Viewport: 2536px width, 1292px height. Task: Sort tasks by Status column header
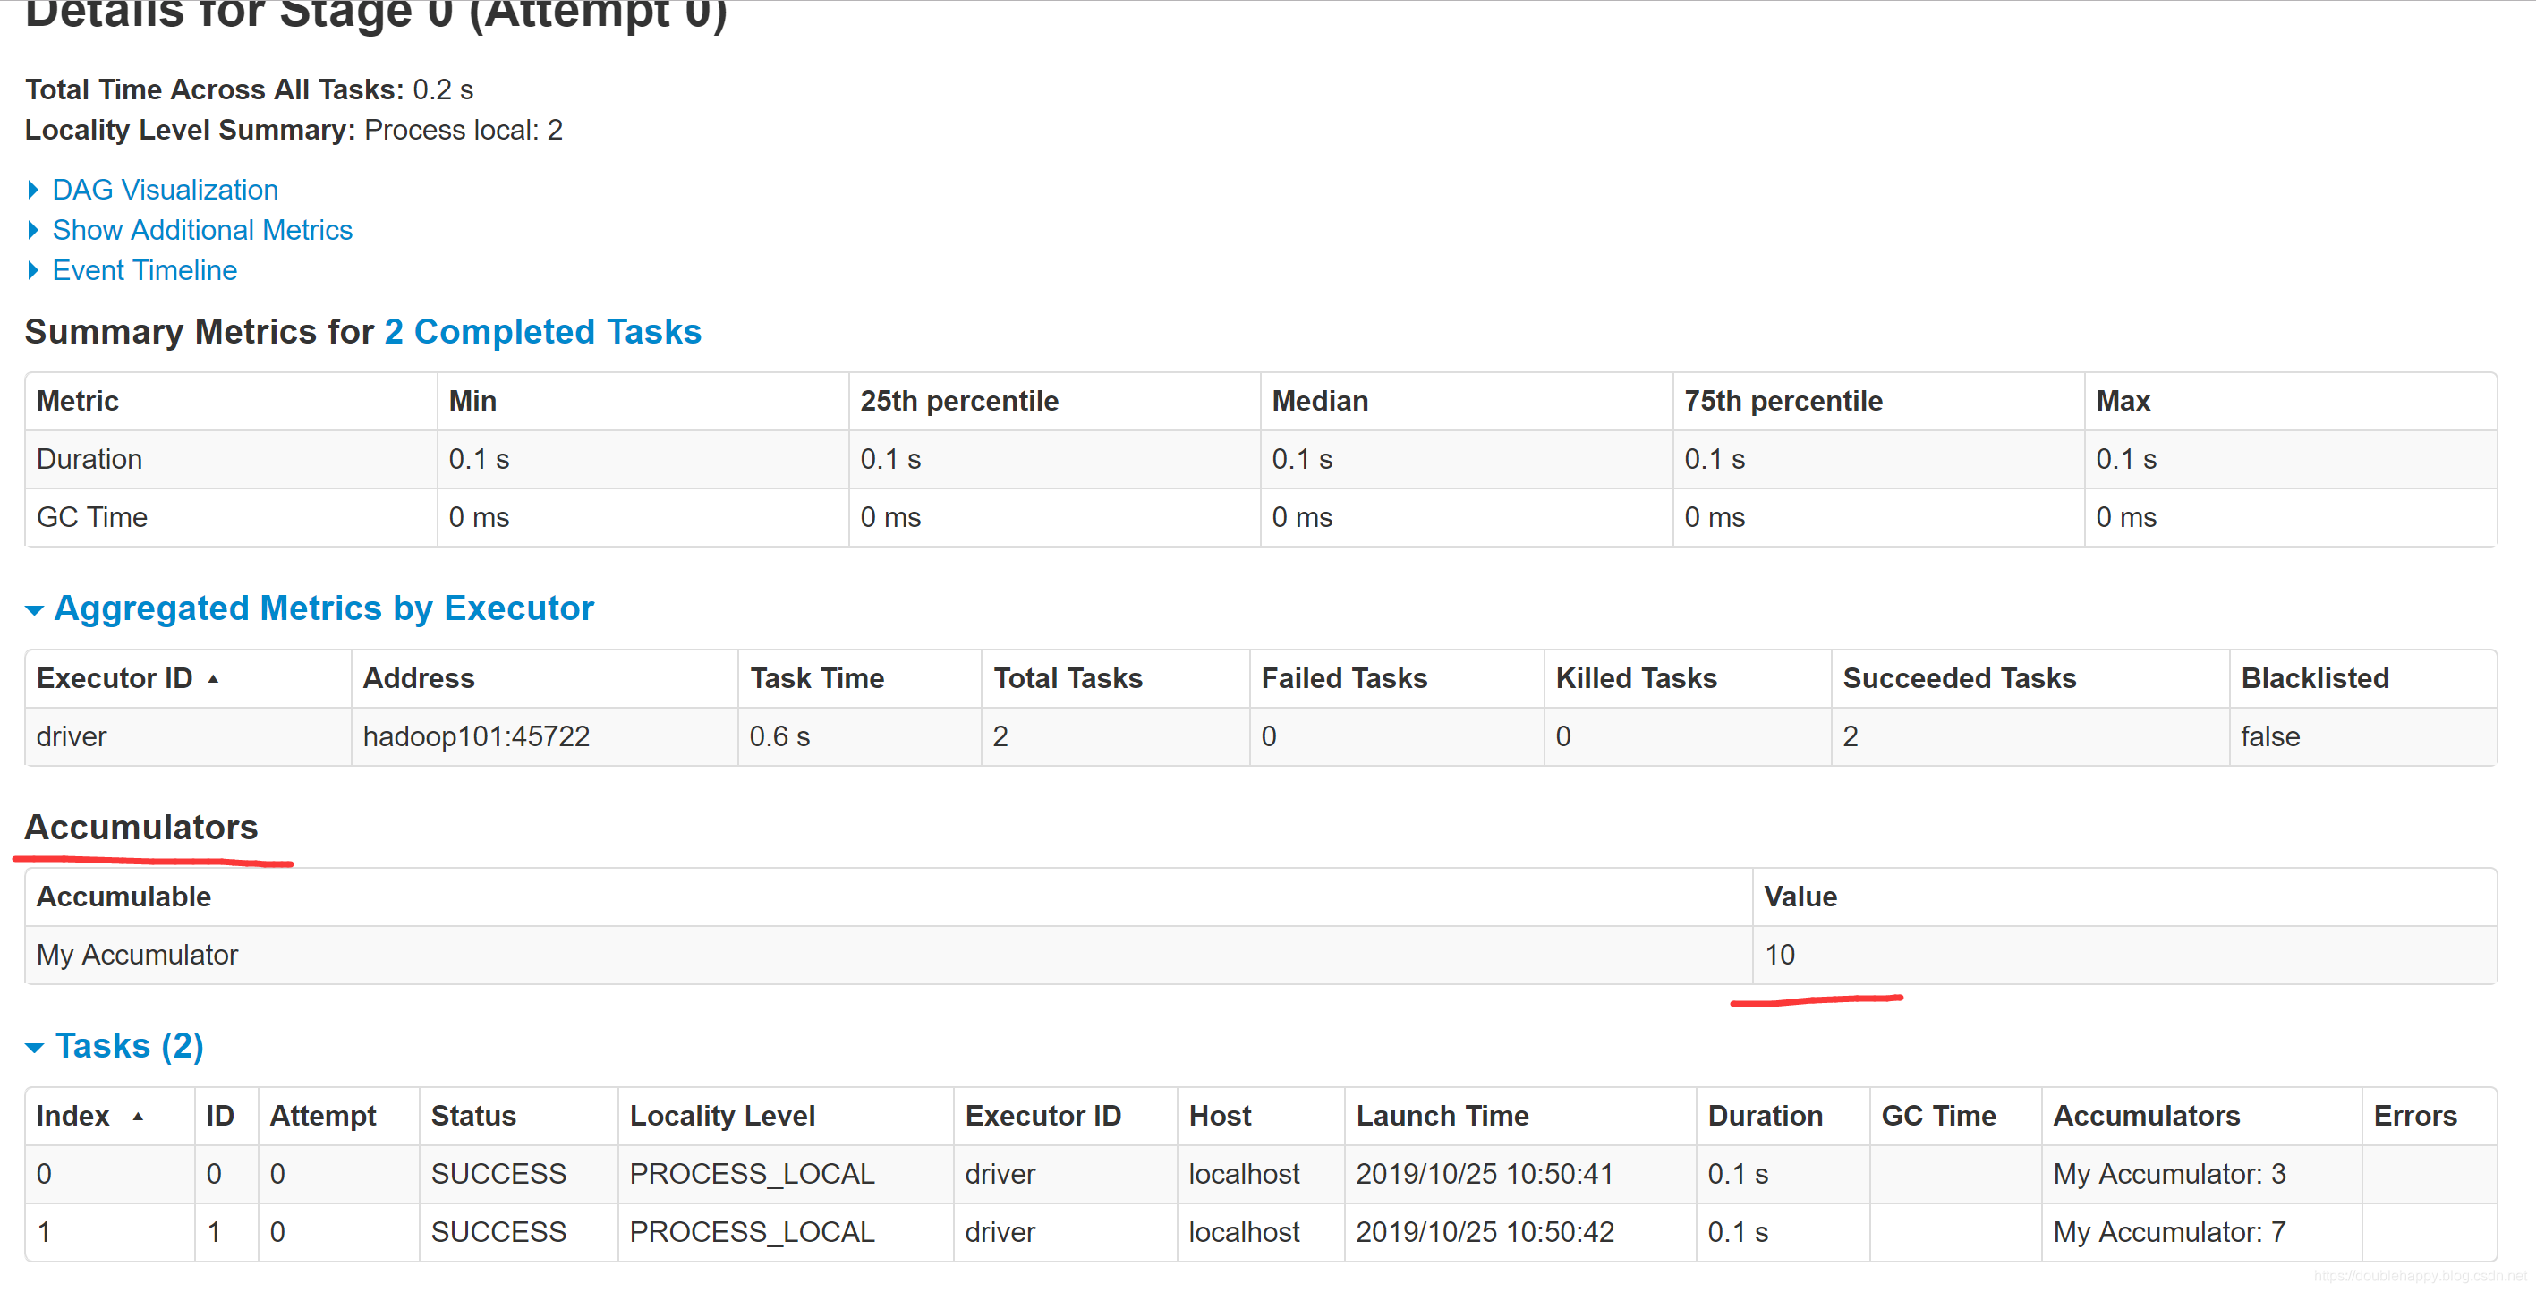tap(472, 1115)
